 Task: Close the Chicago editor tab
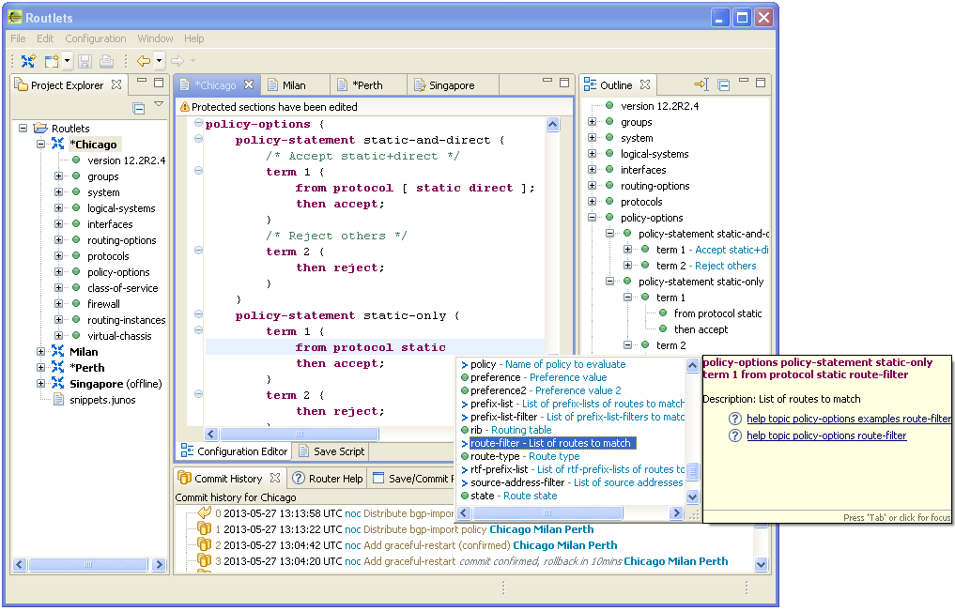pyautogui.click(x=249, y=85)
